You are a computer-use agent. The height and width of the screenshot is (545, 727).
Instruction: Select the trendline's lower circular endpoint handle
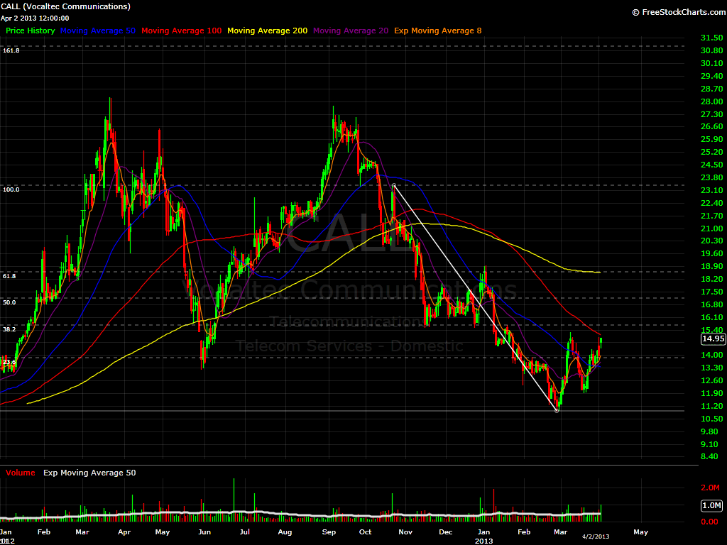tap(557, 410)
